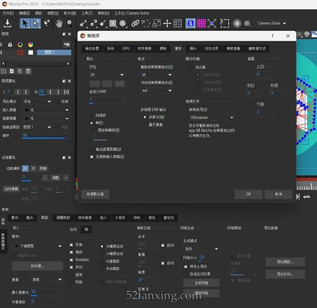Select the large motion radio in tracking panel
The image size is (317, 308).
[x=102, y=246]
